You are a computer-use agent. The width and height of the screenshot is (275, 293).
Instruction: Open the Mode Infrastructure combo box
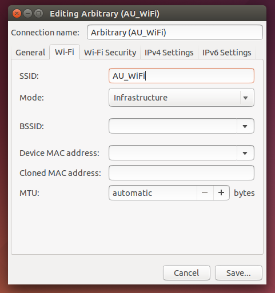pos(181,98)
